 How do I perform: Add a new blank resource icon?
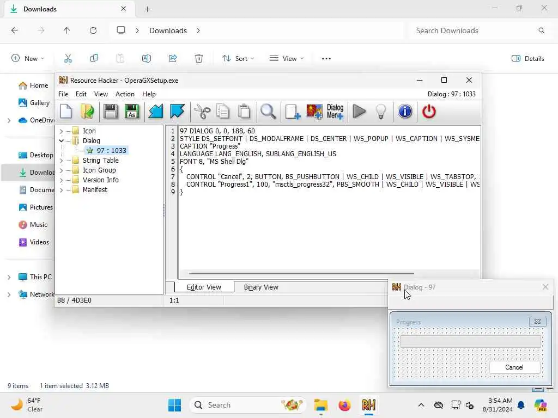(293, 112)
